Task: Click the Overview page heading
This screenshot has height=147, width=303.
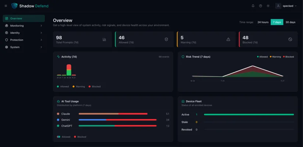Action: (x=63, y=20)
